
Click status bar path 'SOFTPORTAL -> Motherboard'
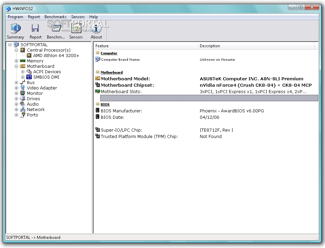point(33,238)
